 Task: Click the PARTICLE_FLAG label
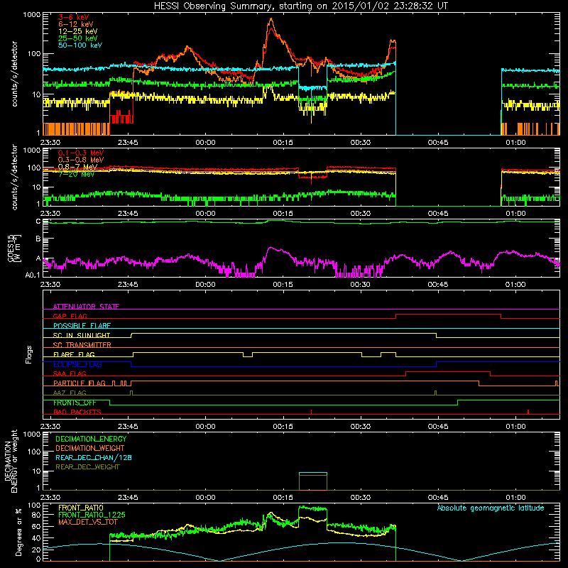click(80, 383)
